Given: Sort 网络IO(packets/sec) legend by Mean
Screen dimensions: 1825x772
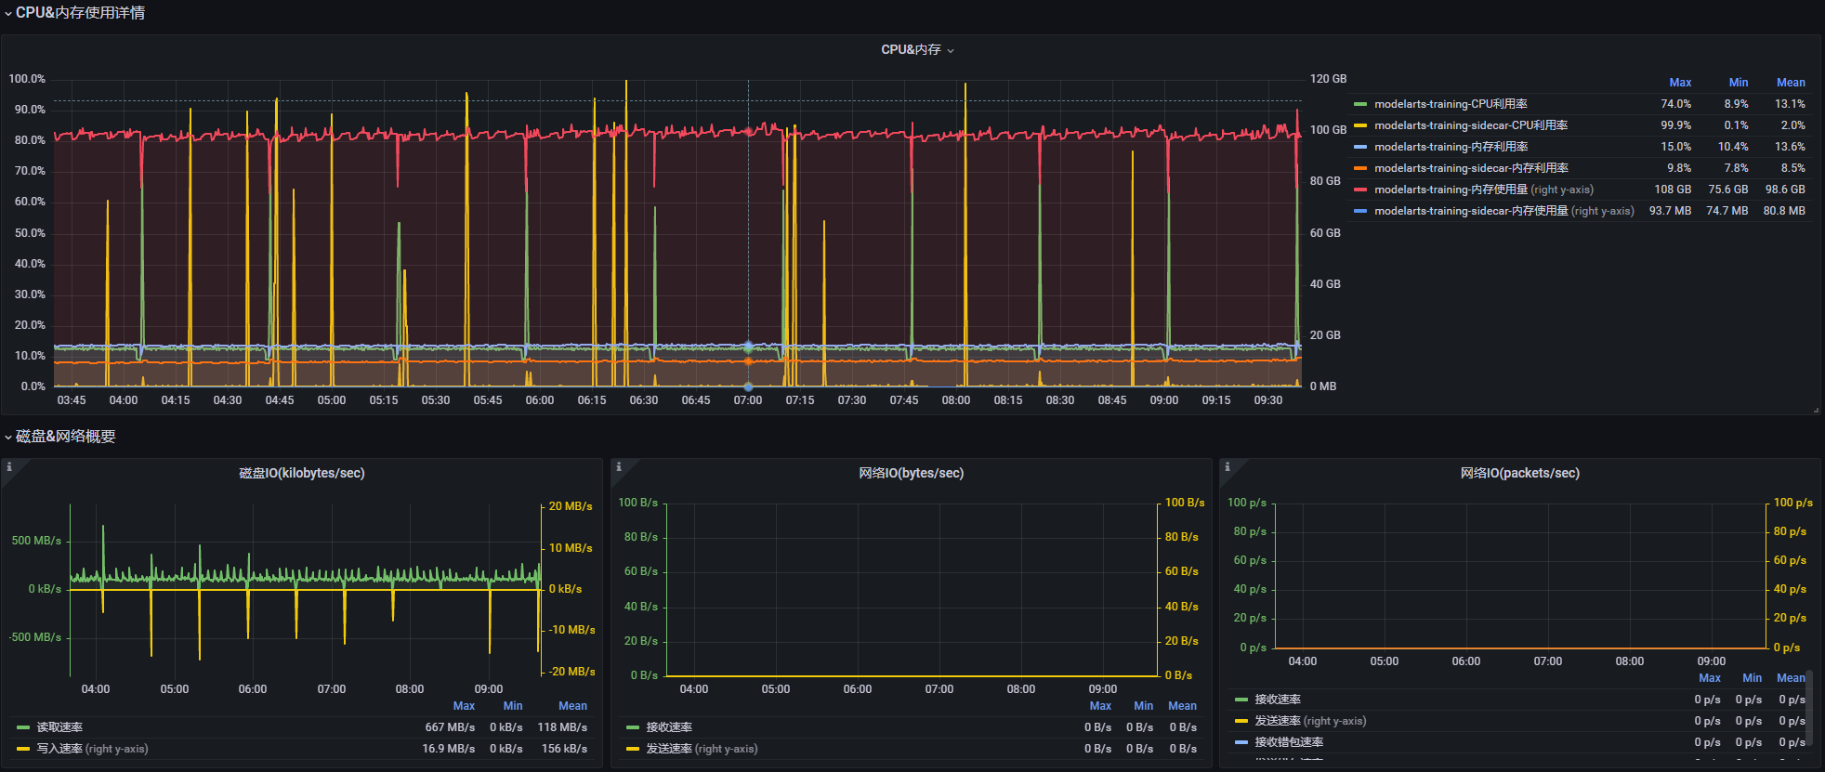Looking at the screenshot, I should tap(1791, 678).
